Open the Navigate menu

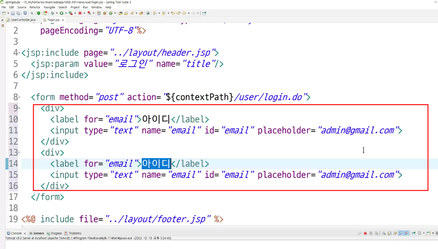[x=49, y=7]
